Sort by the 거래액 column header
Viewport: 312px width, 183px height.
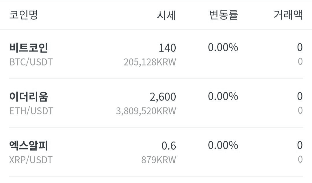tap(288, 15)
